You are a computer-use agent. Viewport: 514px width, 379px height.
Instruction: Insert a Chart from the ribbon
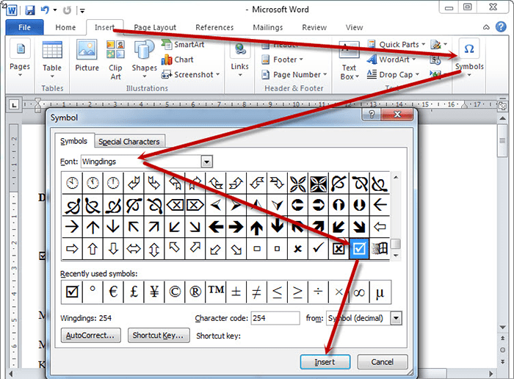coord(178,59)
